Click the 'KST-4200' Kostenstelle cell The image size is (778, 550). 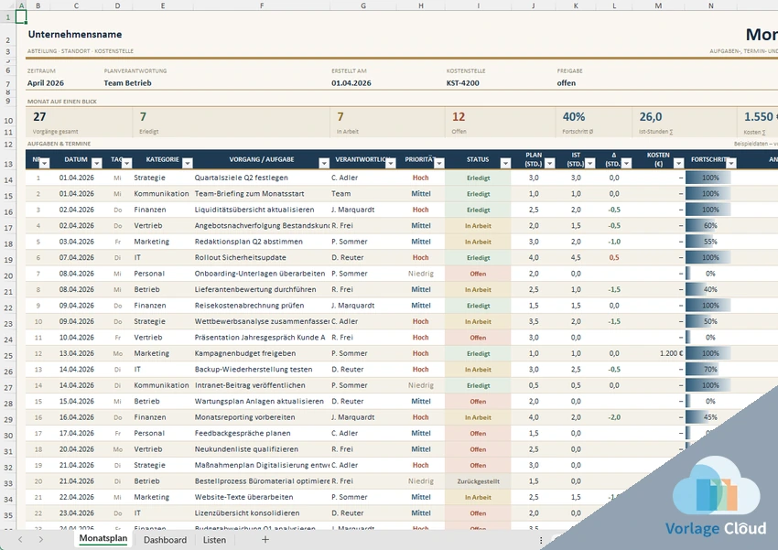[x=462, y=83]
